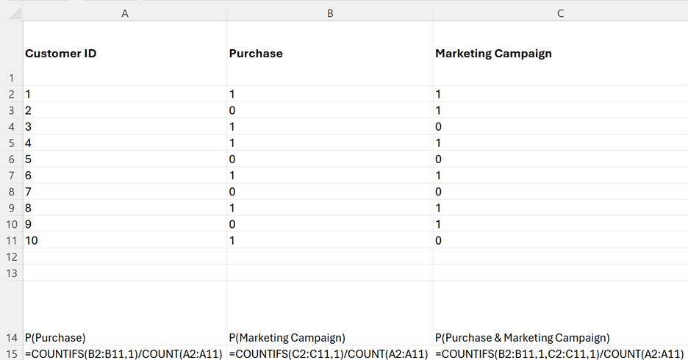Click Marketing Campaign value cell for customer 3
Screen dimensions: 688x360
pos(560,126)
